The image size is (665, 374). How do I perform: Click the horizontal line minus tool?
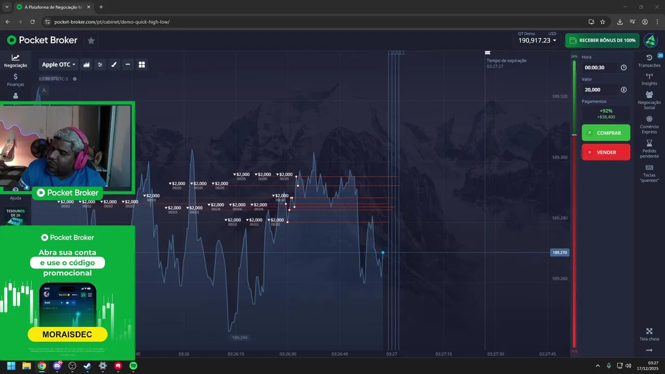(128, 64)
